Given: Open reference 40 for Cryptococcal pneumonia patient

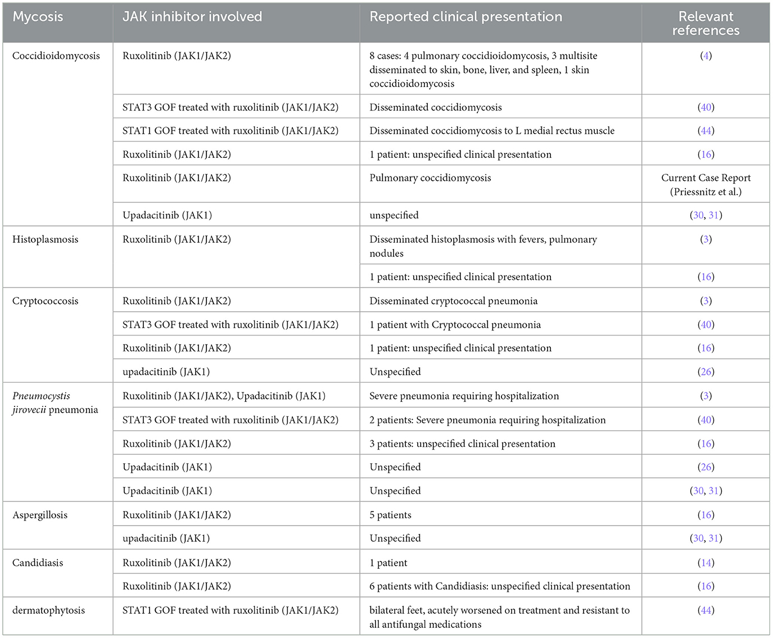Looking at the screenshot, I should pyautogui.click(x=706, y=325).
